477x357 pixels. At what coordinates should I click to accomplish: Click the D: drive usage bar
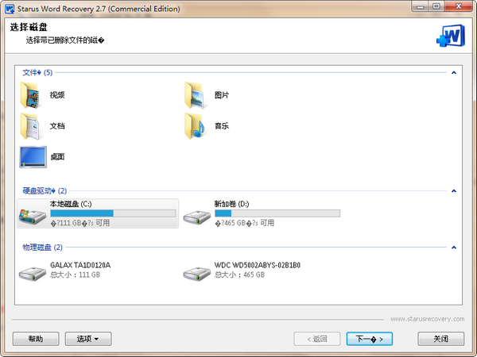pos(277,213)
